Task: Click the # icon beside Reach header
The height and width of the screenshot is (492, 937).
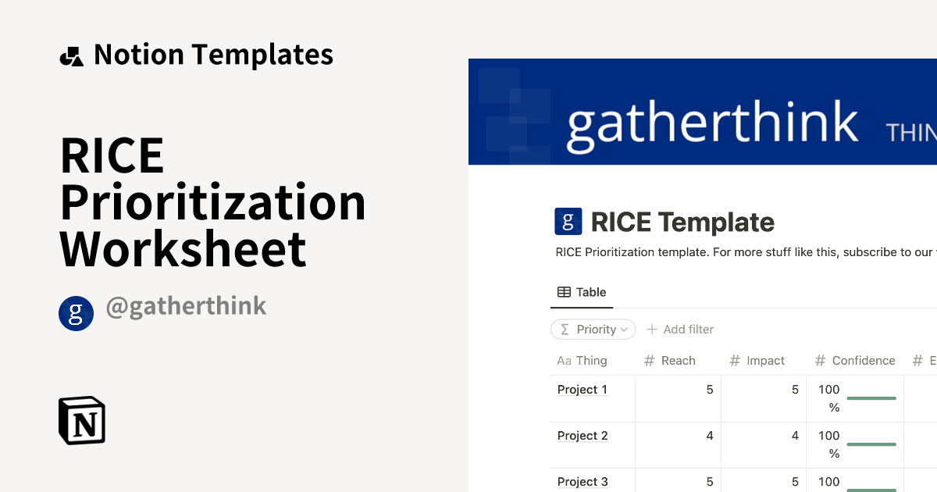Action: tap(648, 360)
